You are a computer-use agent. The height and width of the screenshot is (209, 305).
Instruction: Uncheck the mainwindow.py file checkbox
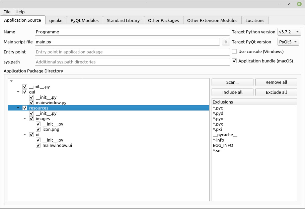click(x=31, y=102)
